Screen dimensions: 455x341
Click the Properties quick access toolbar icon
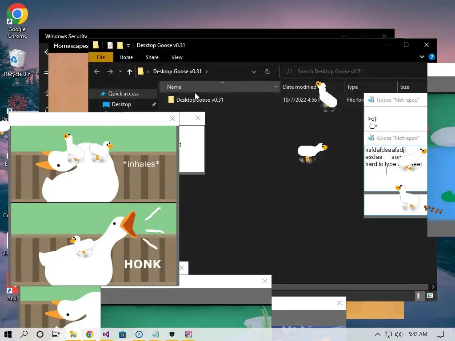coord(110,45)
